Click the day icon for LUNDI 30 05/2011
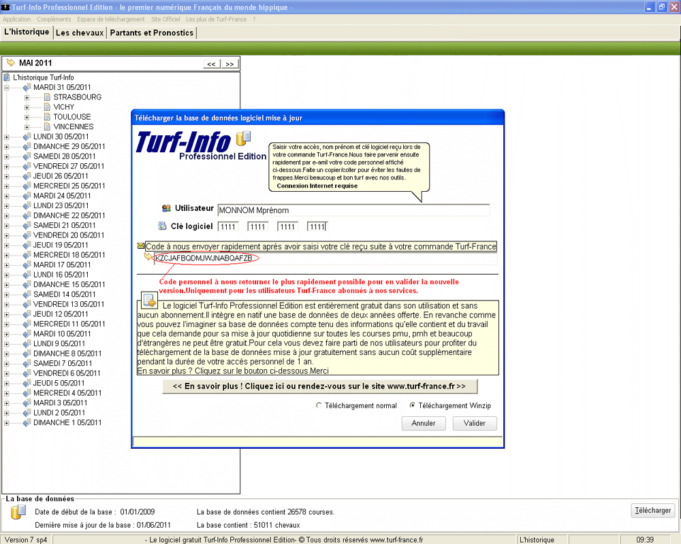 point(27,137)
